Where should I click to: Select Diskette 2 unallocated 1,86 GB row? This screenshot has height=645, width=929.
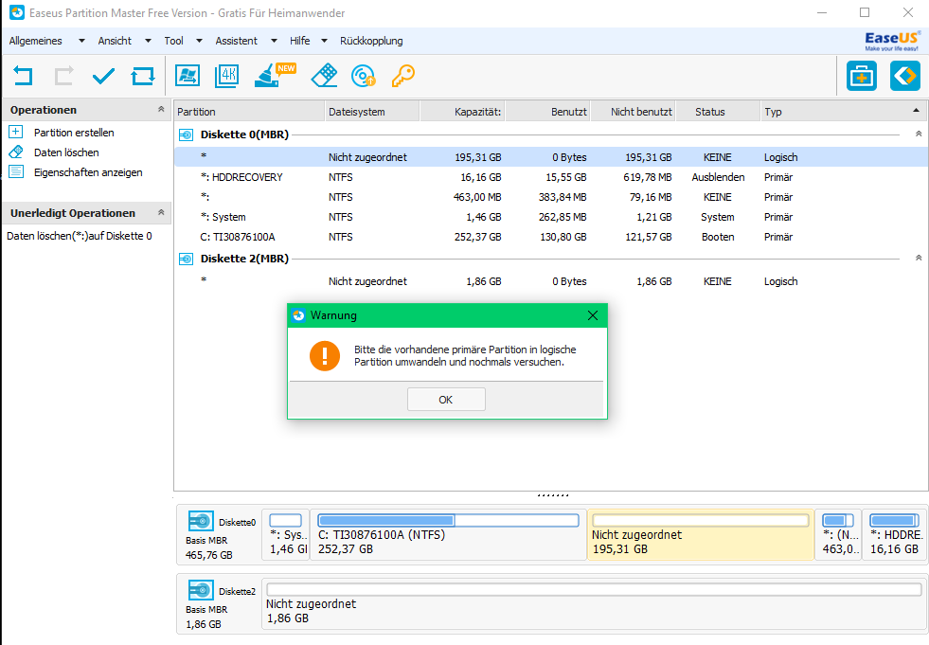[x=551, y=281]
